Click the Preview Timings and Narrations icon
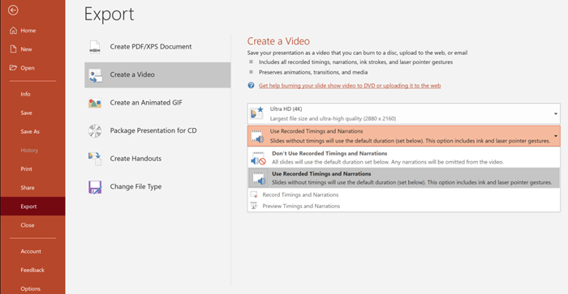Screen dimensions: 568x294 254,206
